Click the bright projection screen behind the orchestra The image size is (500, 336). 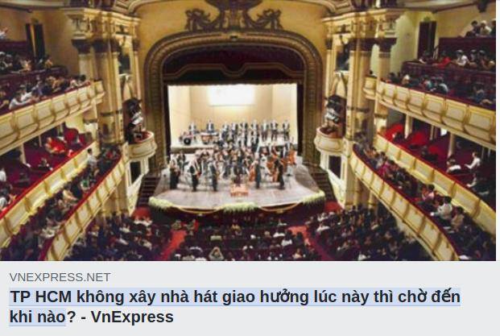pyautogui.click(x=231, y=96)
